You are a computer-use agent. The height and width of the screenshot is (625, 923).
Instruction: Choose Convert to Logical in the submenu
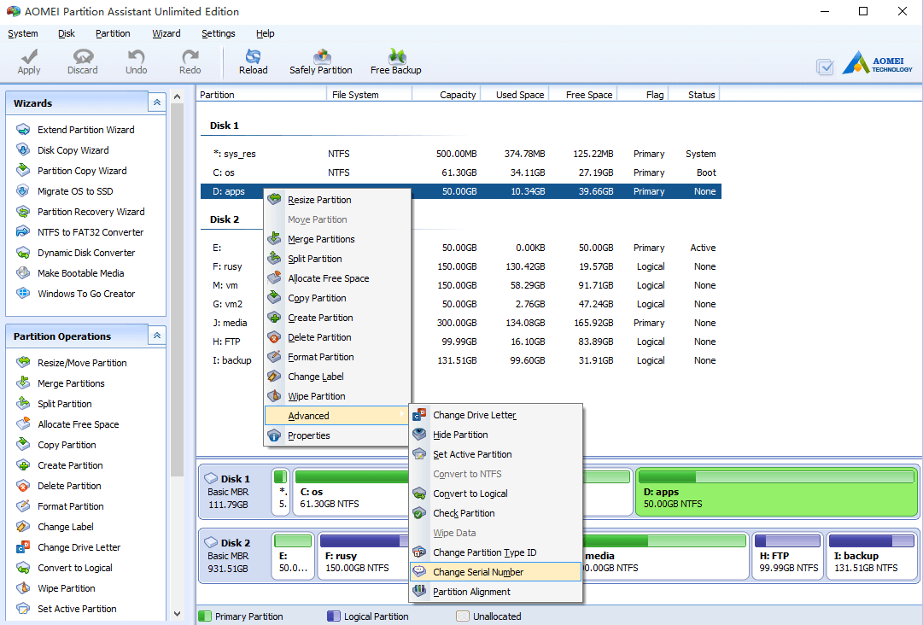(x=495, y=494)
